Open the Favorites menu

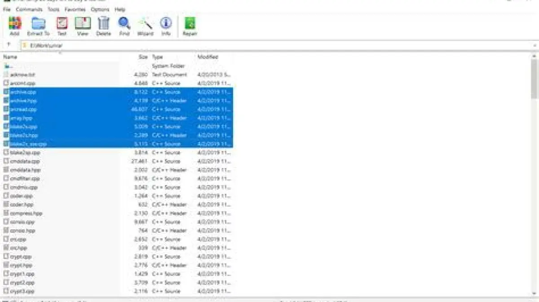[x=75, y=9]
